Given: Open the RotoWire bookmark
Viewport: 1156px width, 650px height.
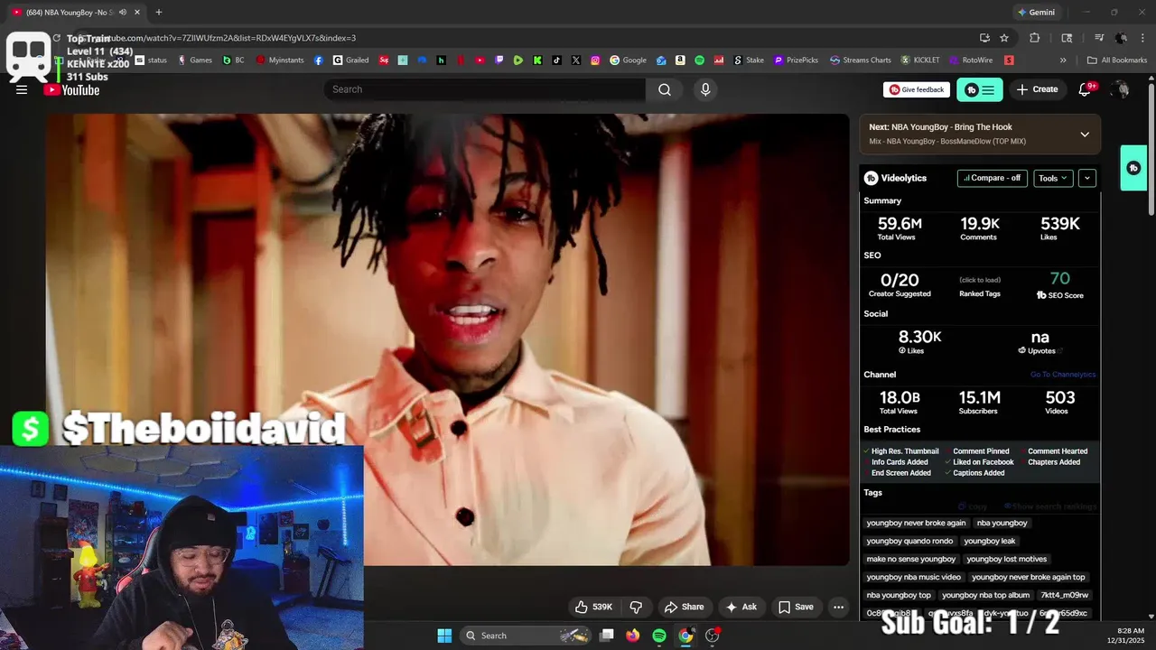Looking at the screenshot, I should click(x=971, y=60).
